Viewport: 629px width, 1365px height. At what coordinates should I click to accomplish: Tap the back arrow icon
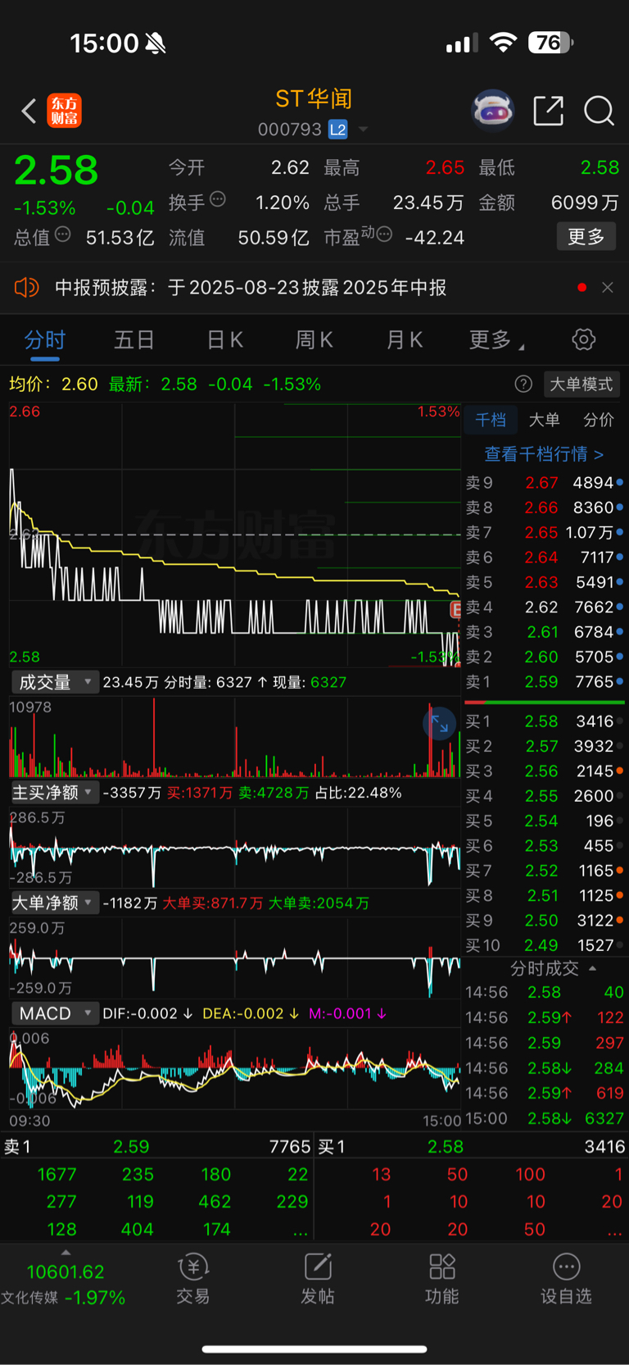pyautogui.click(x=29, y=111)
